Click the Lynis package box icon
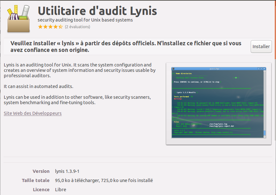This screenshot has width=276, height=195. click(18, 19)
